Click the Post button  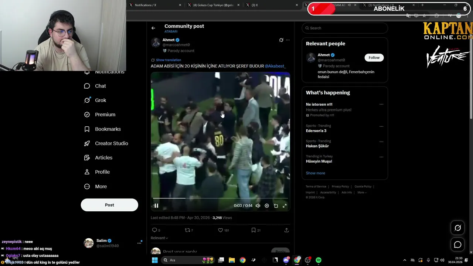click(x=109, y=205)
